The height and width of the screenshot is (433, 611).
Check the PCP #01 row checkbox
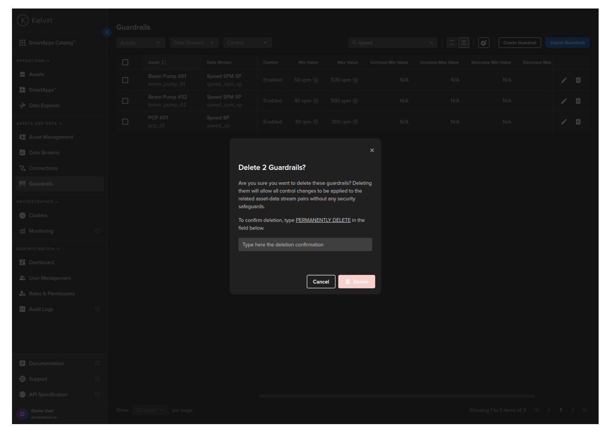click(x=125, y=122)
